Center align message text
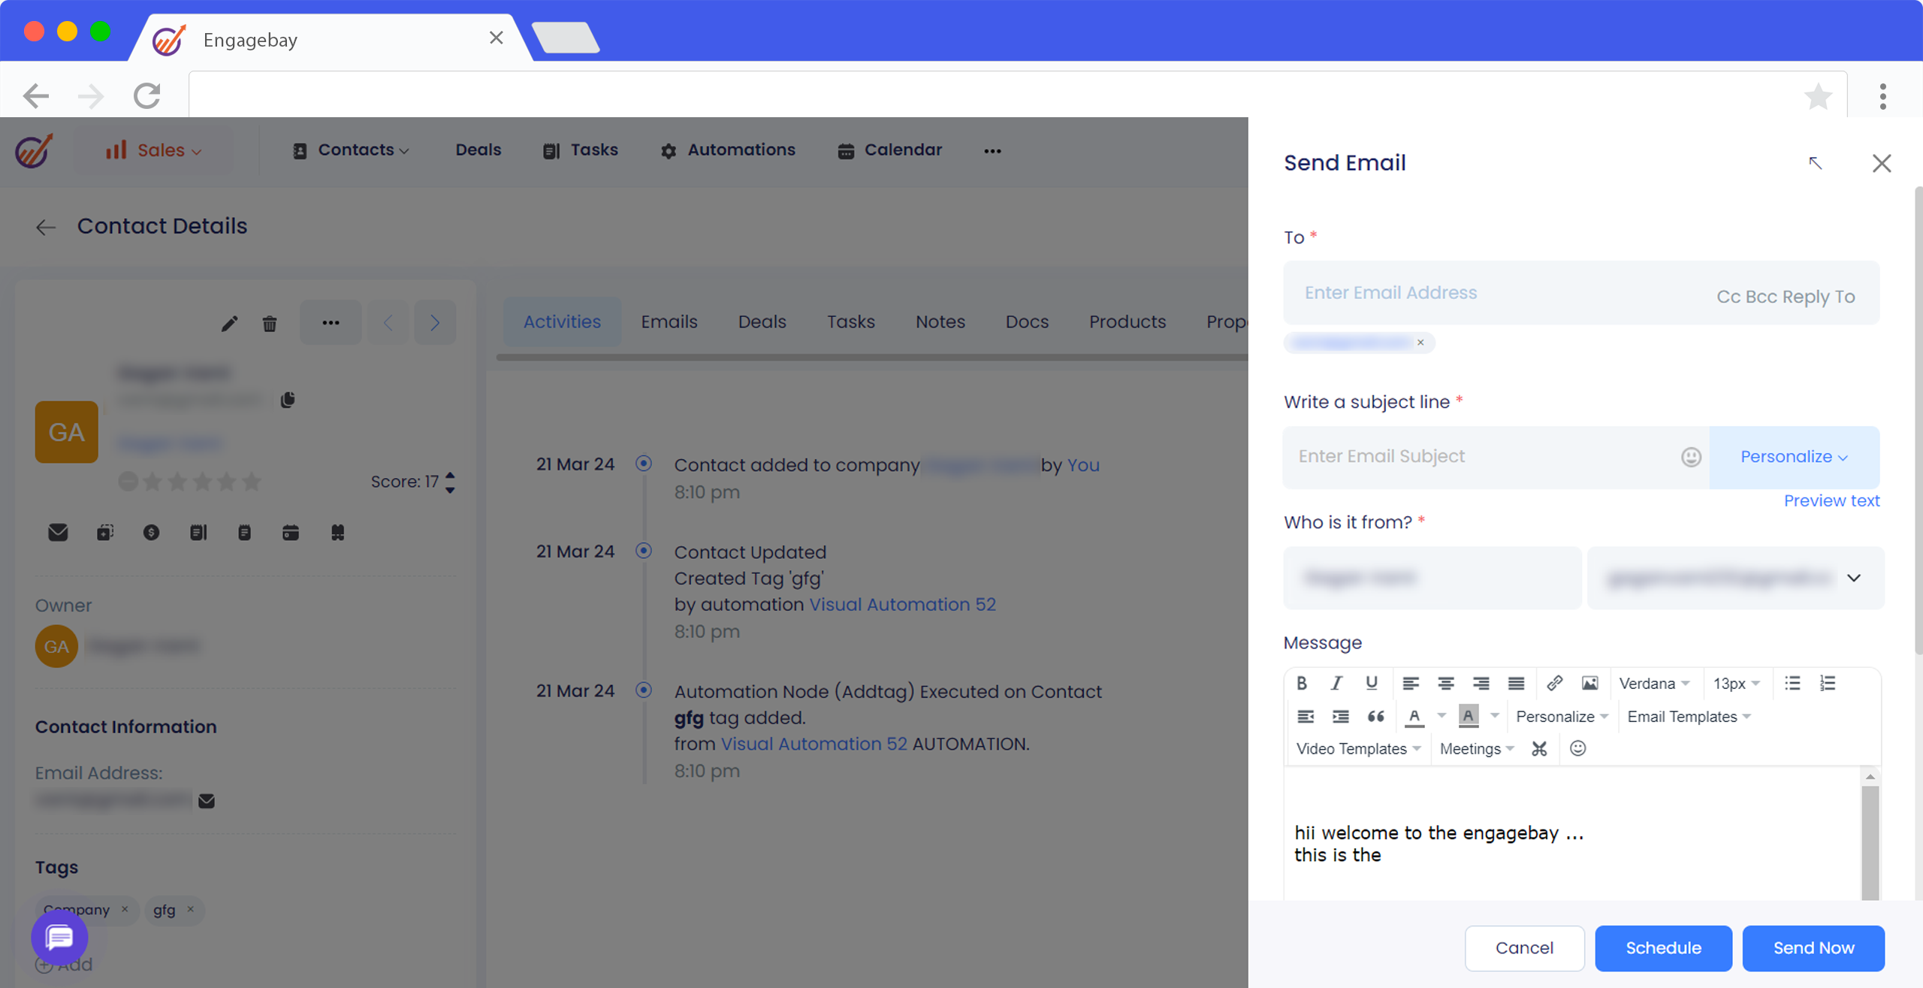 click(1445, 683)
